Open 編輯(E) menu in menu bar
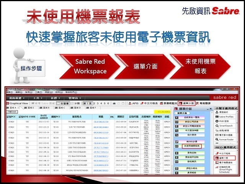 [x=19, y=92]
